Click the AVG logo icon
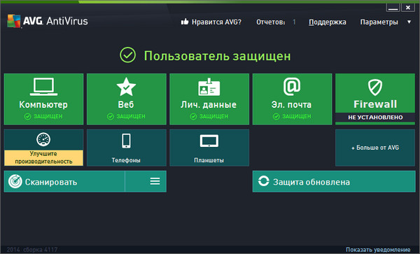420x254 pixels. point(14,21)
